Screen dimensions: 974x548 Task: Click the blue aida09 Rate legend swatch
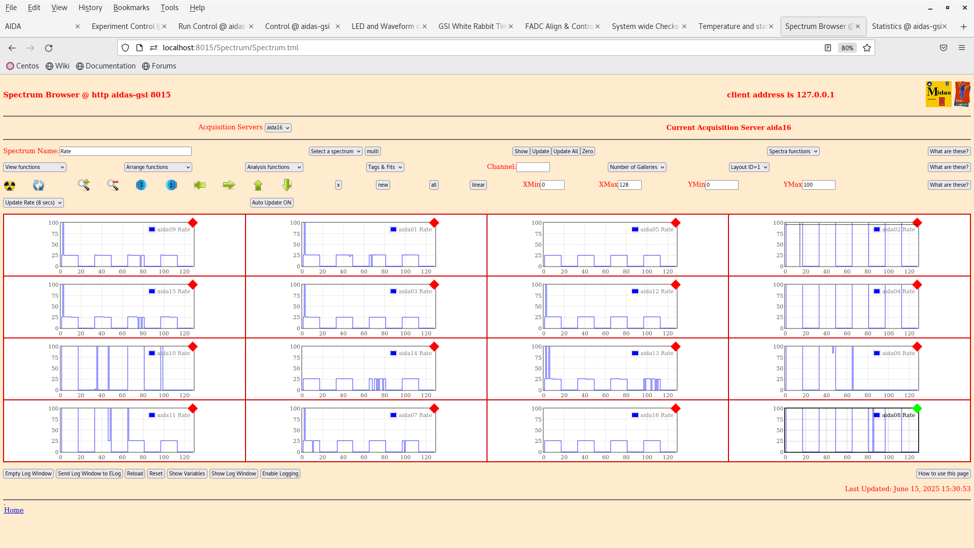point(152,229)
